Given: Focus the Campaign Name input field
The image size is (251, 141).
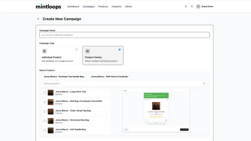Looking at the screenshot, I should pyautogui.click(x=124, y=35).
